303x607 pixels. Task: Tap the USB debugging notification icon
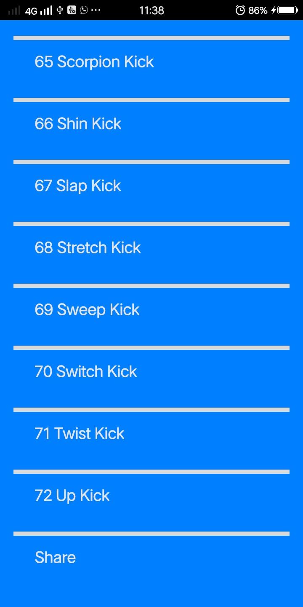[x=72, y=10]
